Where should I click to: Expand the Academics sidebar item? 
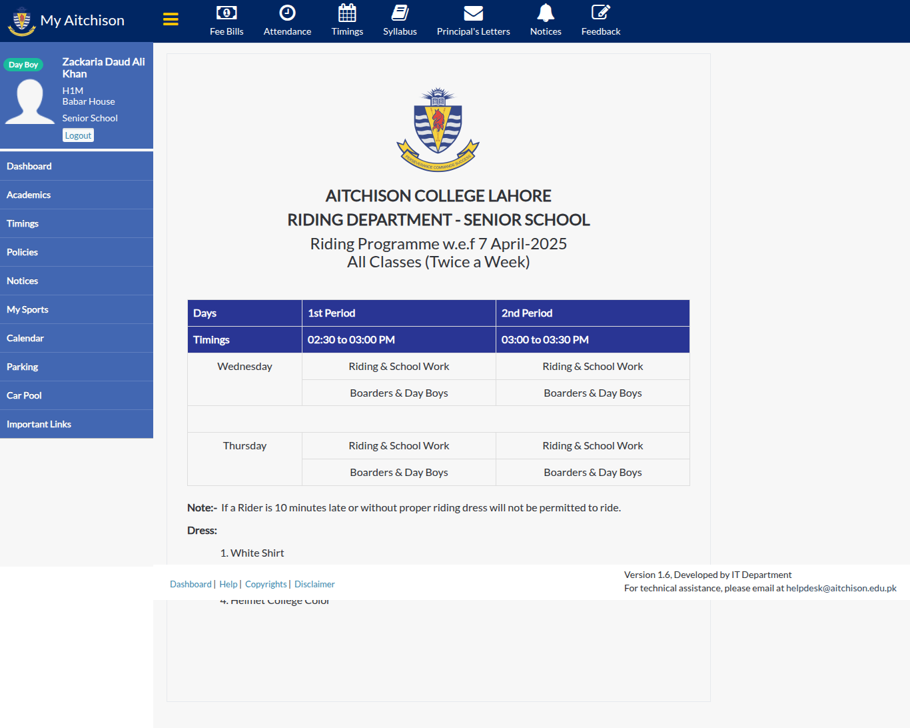tap(77, 195)
